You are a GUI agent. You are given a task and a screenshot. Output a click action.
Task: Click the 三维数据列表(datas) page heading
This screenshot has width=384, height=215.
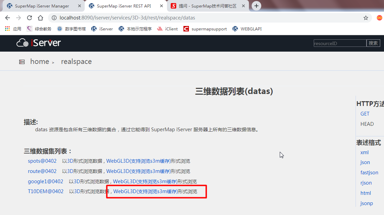(234, 91)
